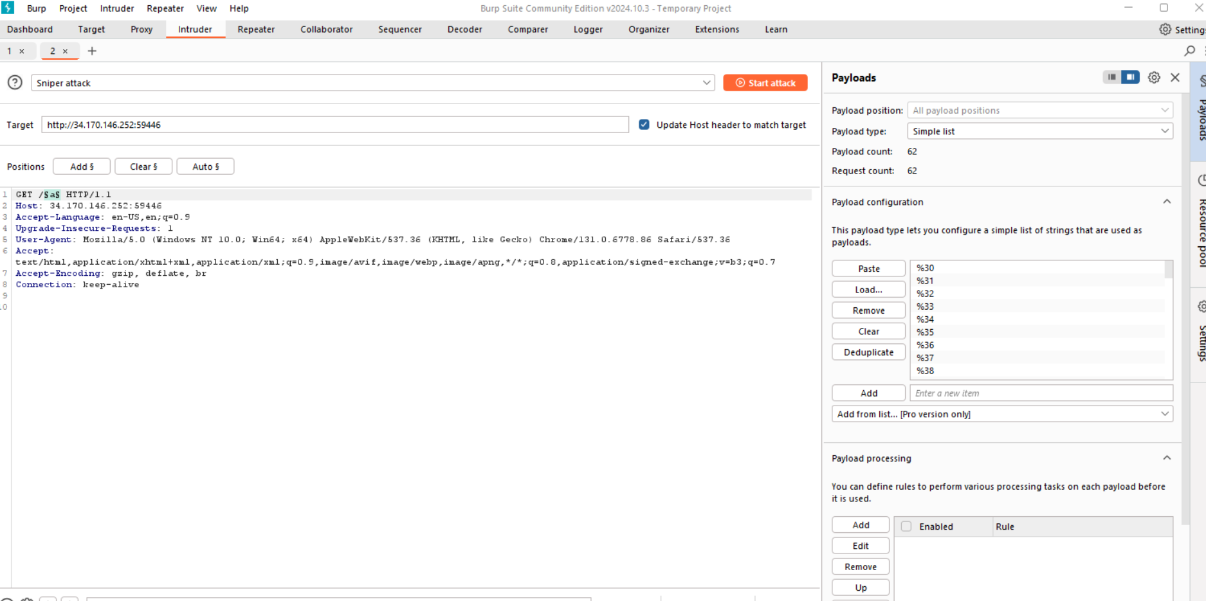
Task: Collapse the Payload processing section
Action: coord(1167,458)
